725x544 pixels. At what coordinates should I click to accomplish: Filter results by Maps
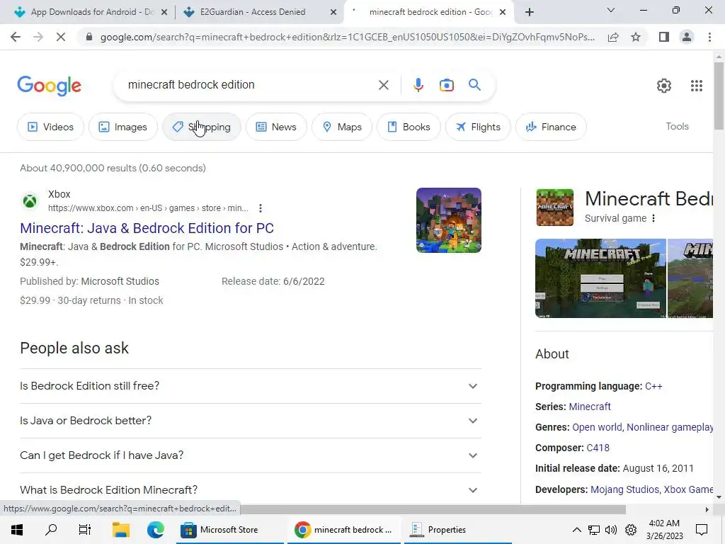342,127
